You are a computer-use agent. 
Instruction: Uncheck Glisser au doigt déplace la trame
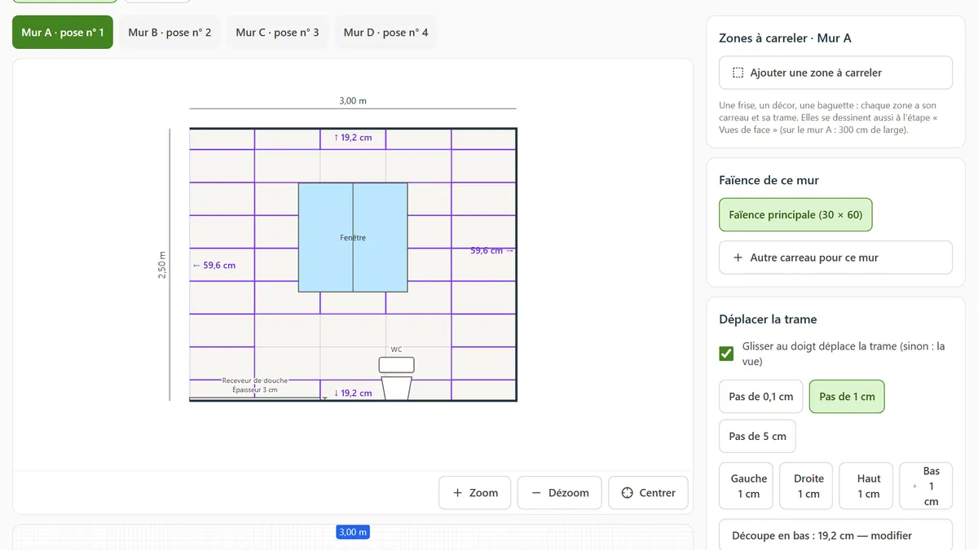726,354
